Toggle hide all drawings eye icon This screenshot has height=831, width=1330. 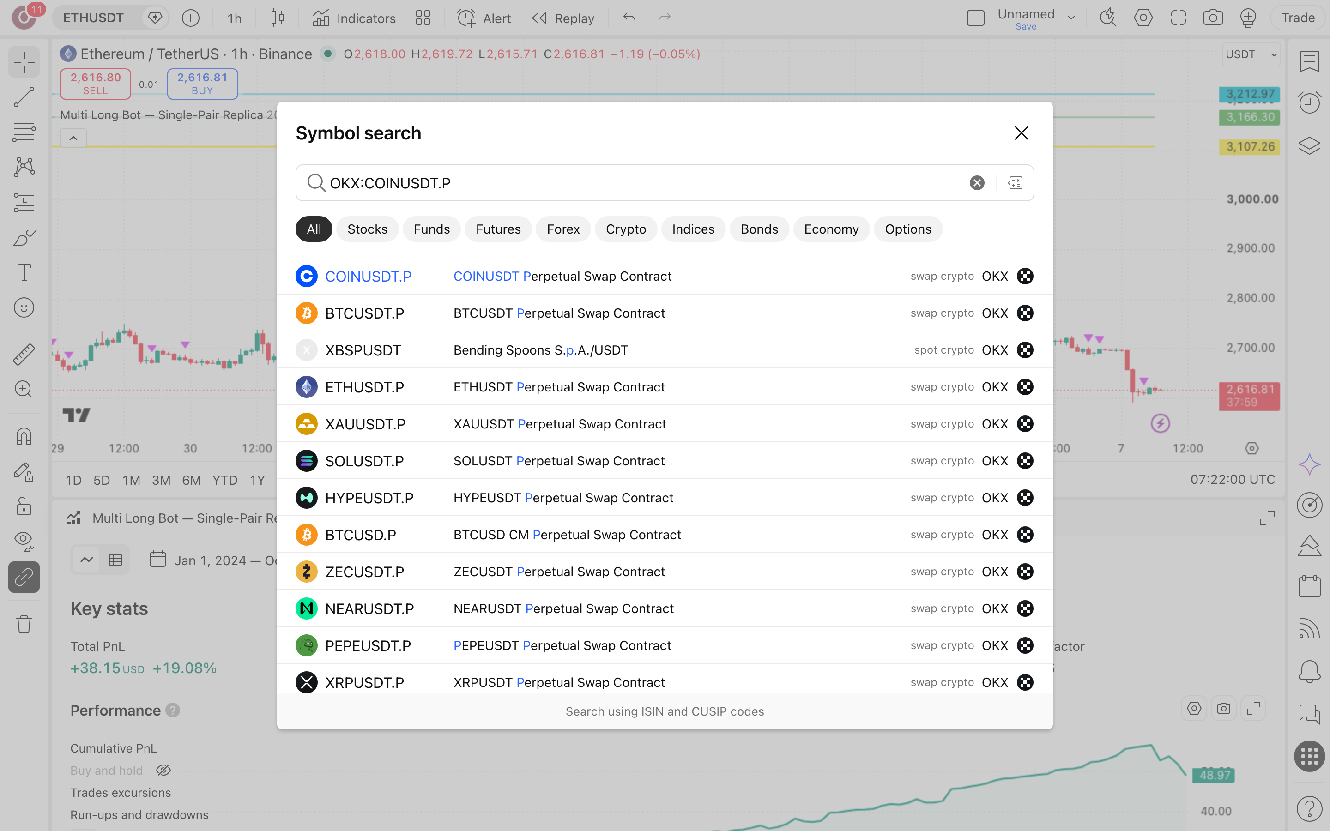click(24, 542)
